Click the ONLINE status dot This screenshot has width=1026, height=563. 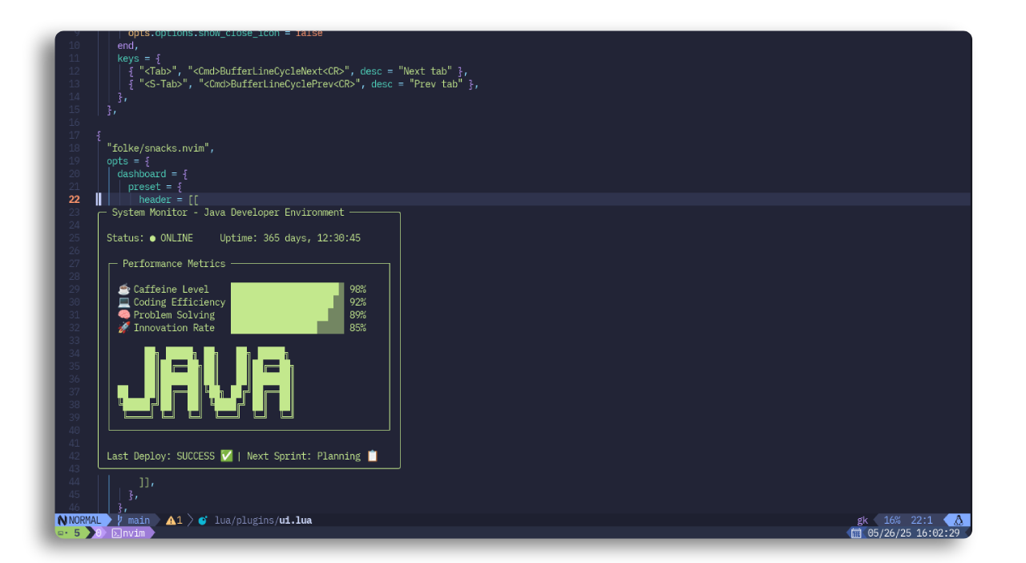click(152, 238)
